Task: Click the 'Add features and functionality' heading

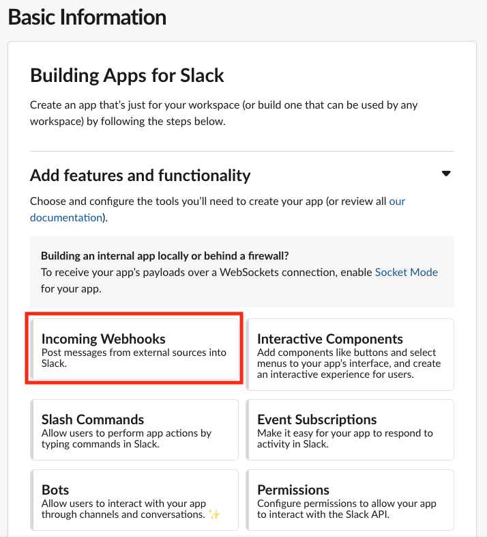Action: pos(141,176)
